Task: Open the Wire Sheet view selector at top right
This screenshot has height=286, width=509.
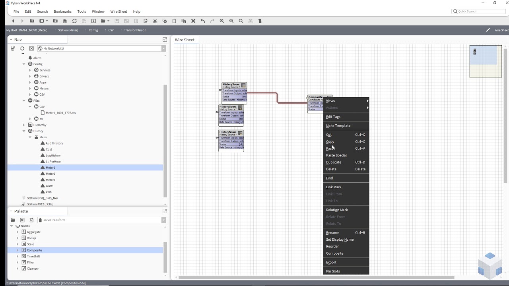Action: click(501, 30)
